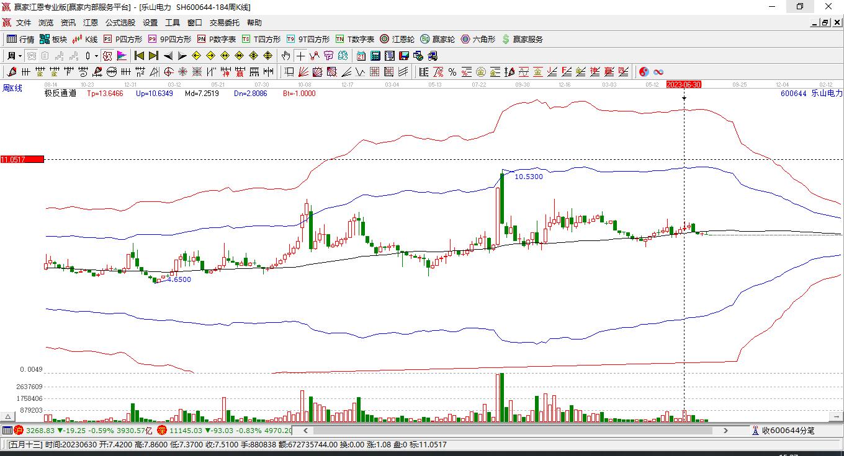The width and height of the screenshot is (844, 456).
Task: Click the red-blue yin-yang icon
Action: pos(644,72)
